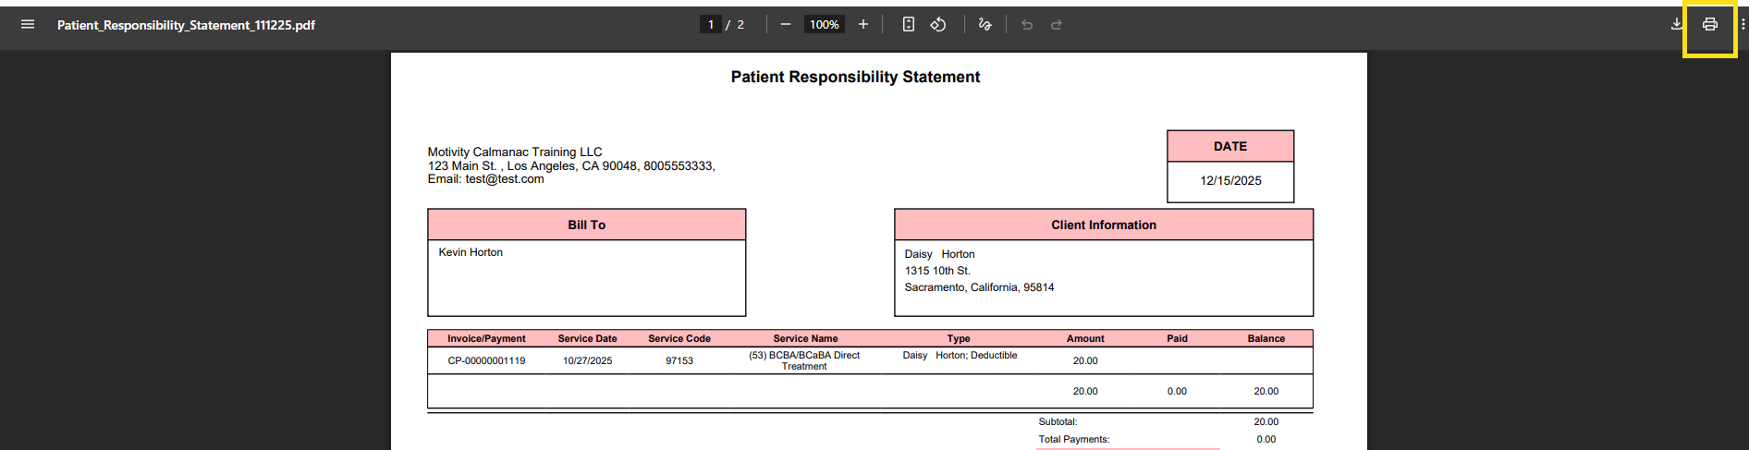Viewport: 1749px width, 450px height.
Task: Print the Patient Responsibility Statement
Action: [x=1710, y=25]
